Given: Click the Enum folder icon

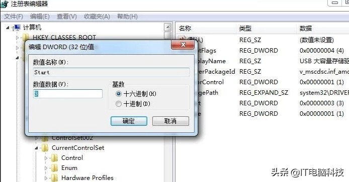Looking at the screenshot, I should click(x=54, y=168).
